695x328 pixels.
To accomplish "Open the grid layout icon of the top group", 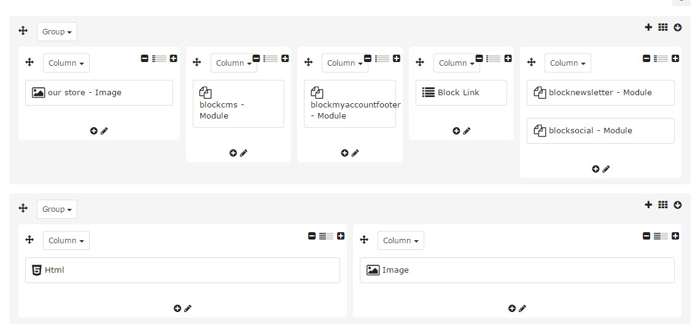I will coord(662,28).
